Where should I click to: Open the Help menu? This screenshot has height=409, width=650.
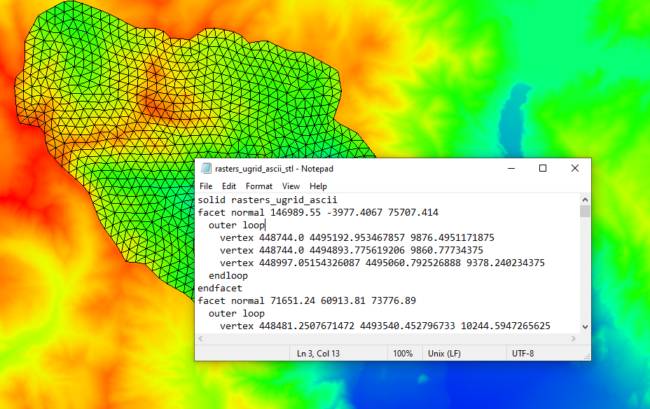coord(319,186)
